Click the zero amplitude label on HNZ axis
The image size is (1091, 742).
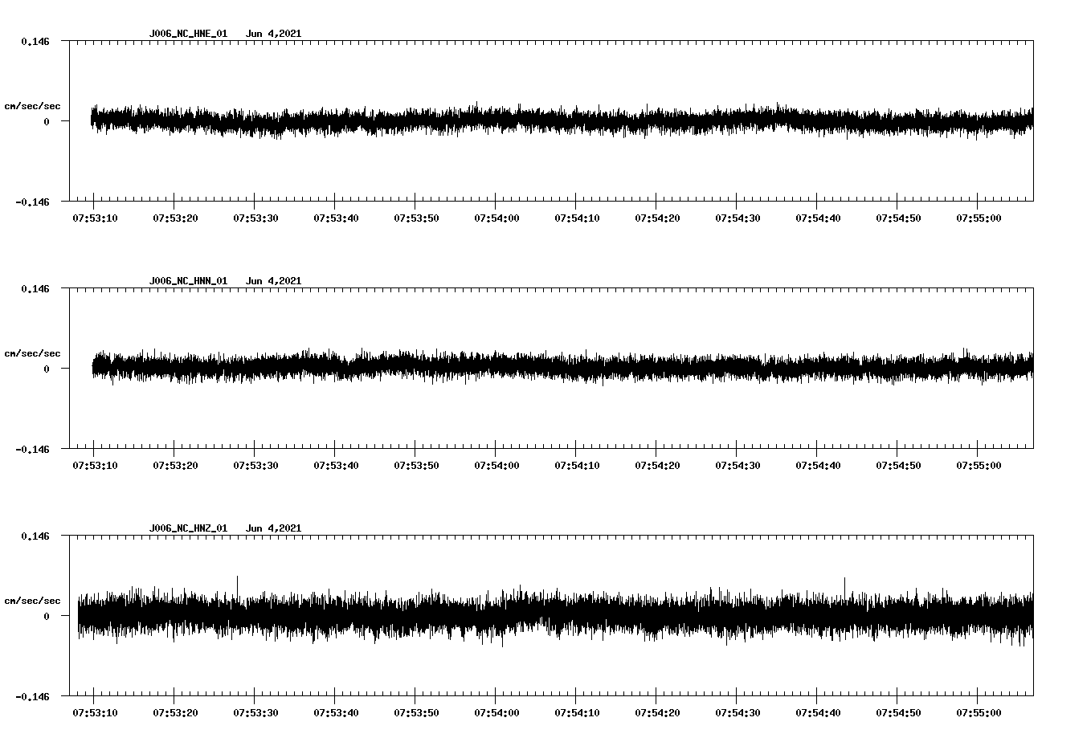coord(46,616)
